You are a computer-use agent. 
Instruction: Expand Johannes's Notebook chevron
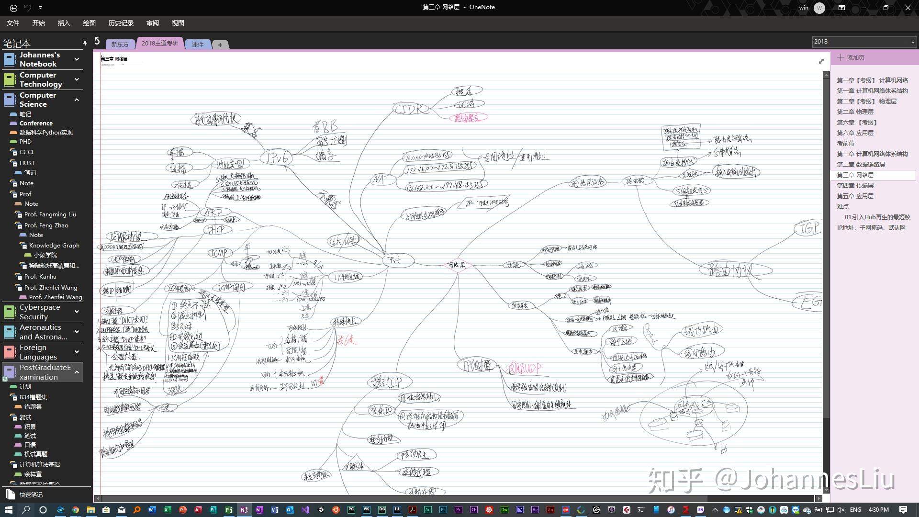click(77, 59)
